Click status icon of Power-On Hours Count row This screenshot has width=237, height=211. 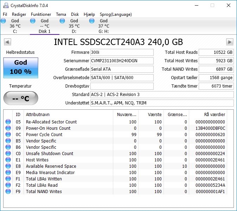(x=8, y=128)
